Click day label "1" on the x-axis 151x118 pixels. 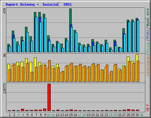pyautogui.click(x=10, y=115)
